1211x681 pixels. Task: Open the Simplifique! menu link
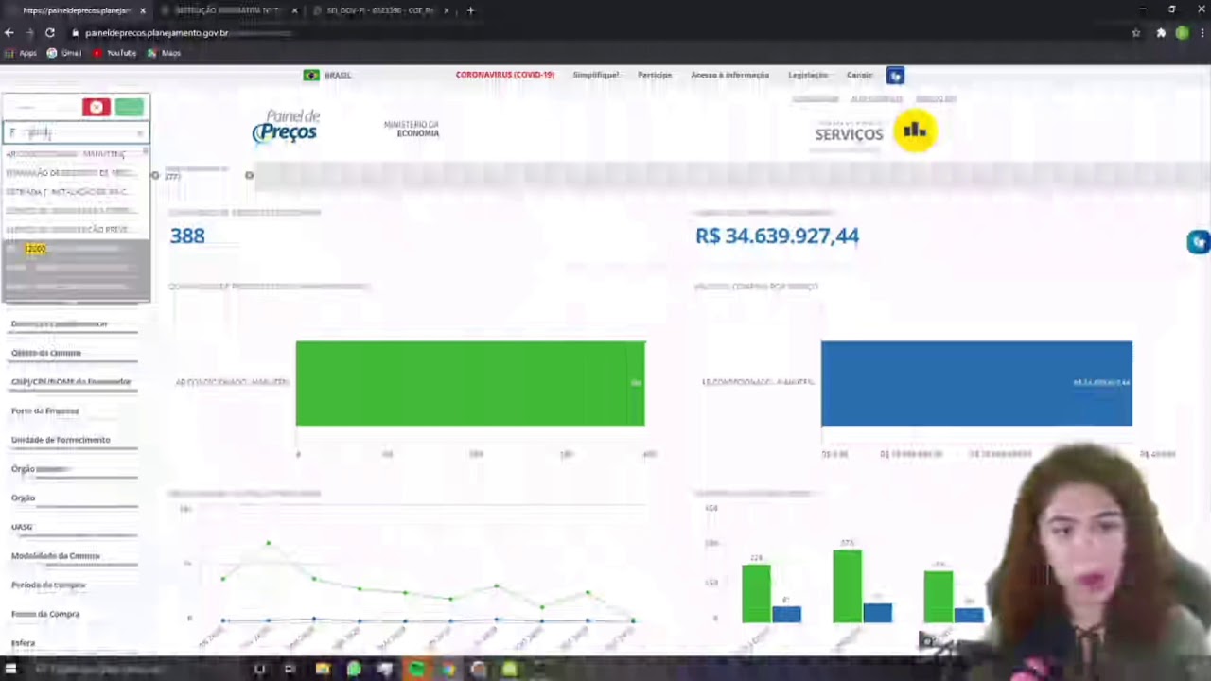click(596, 75)
